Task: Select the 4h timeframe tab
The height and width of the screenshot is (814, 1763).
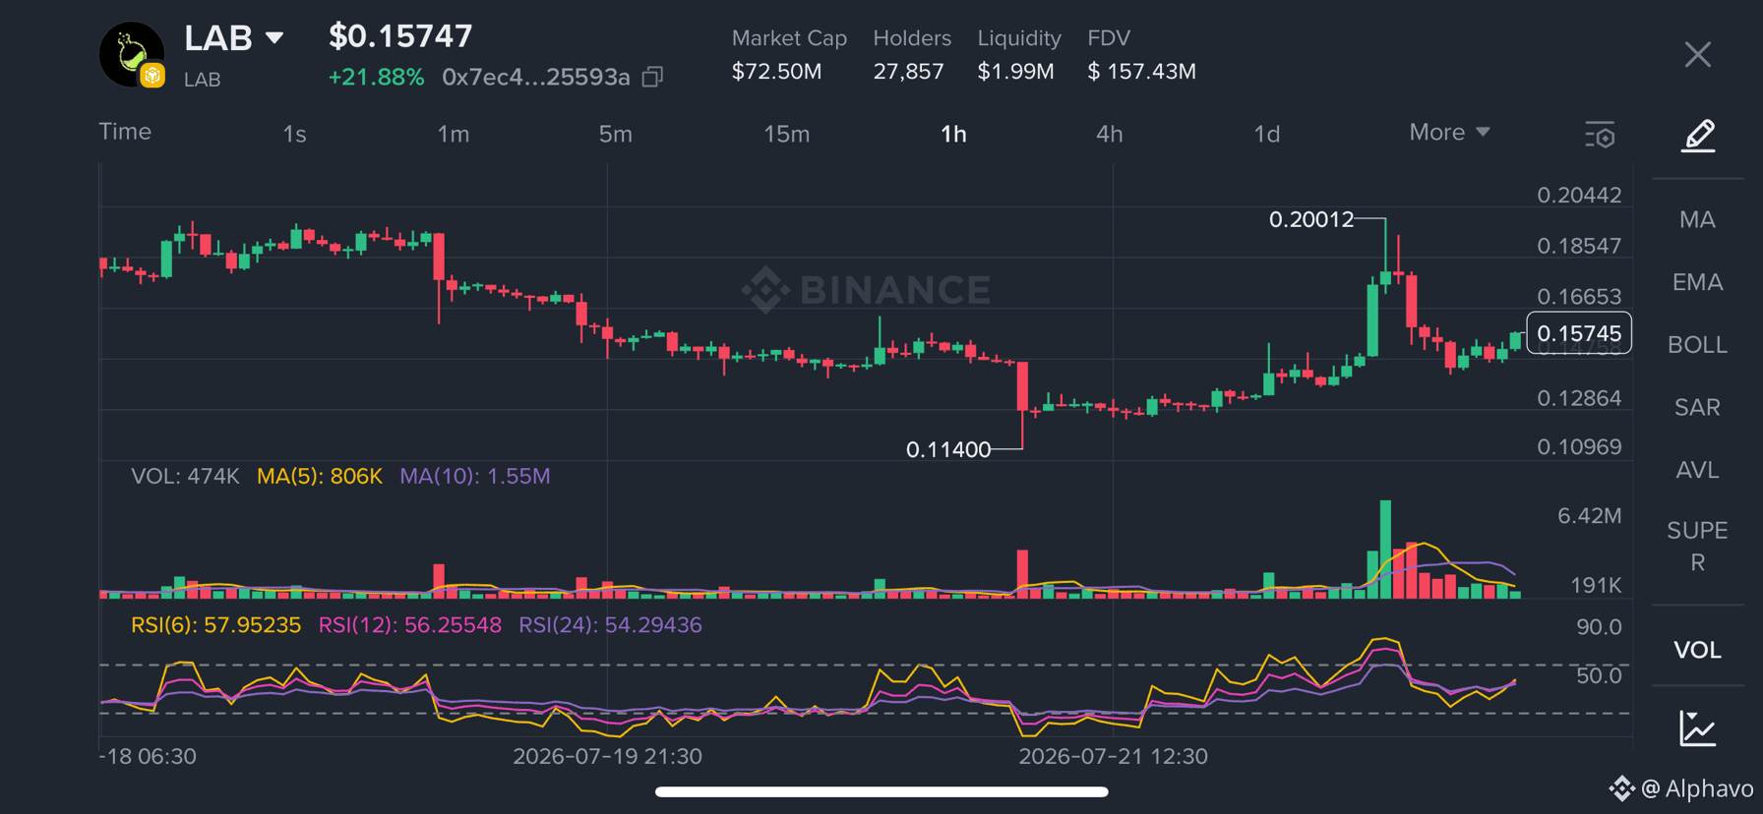Action: click(1109, 134)
